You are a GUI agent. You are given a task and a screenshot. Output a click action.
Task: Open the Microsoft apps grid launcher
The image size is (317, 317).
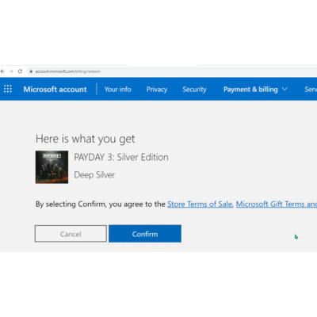coord(8,89)
